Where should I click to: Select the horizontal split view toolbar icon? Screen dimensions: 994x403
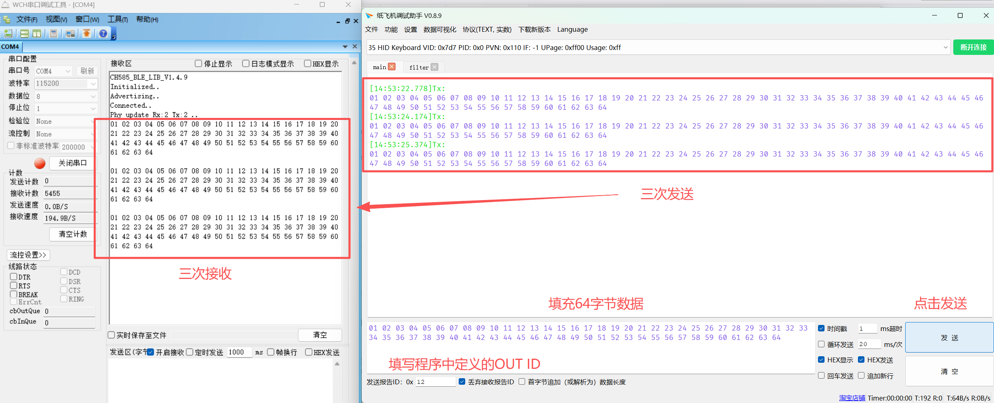24,33
